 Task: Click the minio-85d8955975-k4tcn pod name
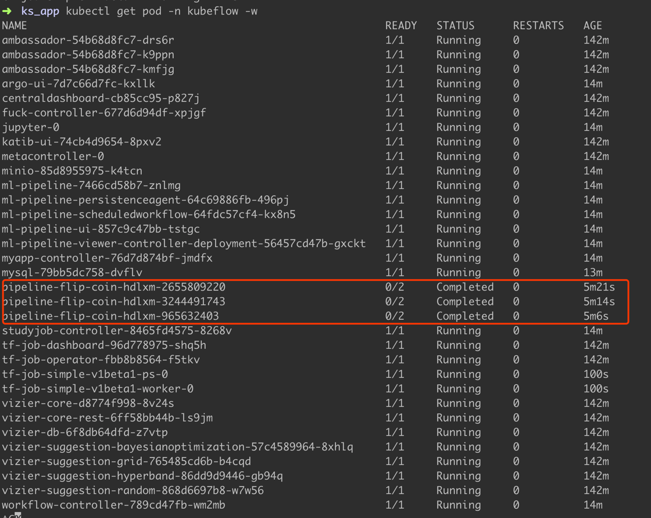[x=72, y=171]
